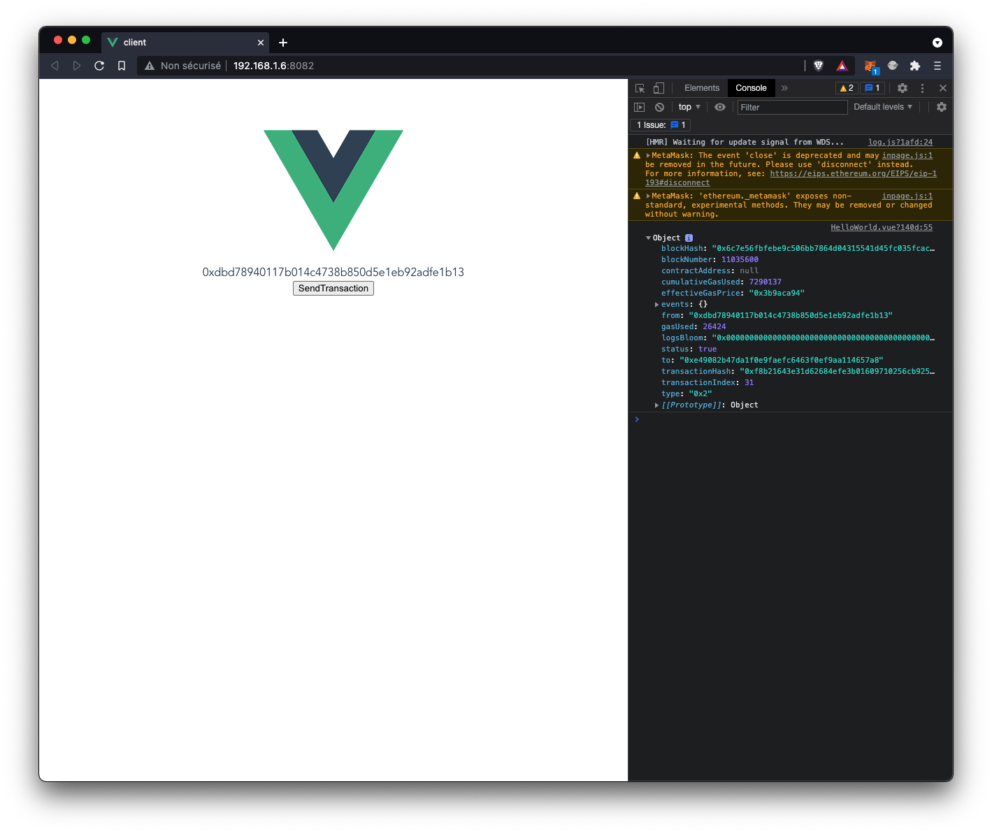Select the from address value
Image resolution: width=992 pixels, height=833 pixels.
pos(791,316)
